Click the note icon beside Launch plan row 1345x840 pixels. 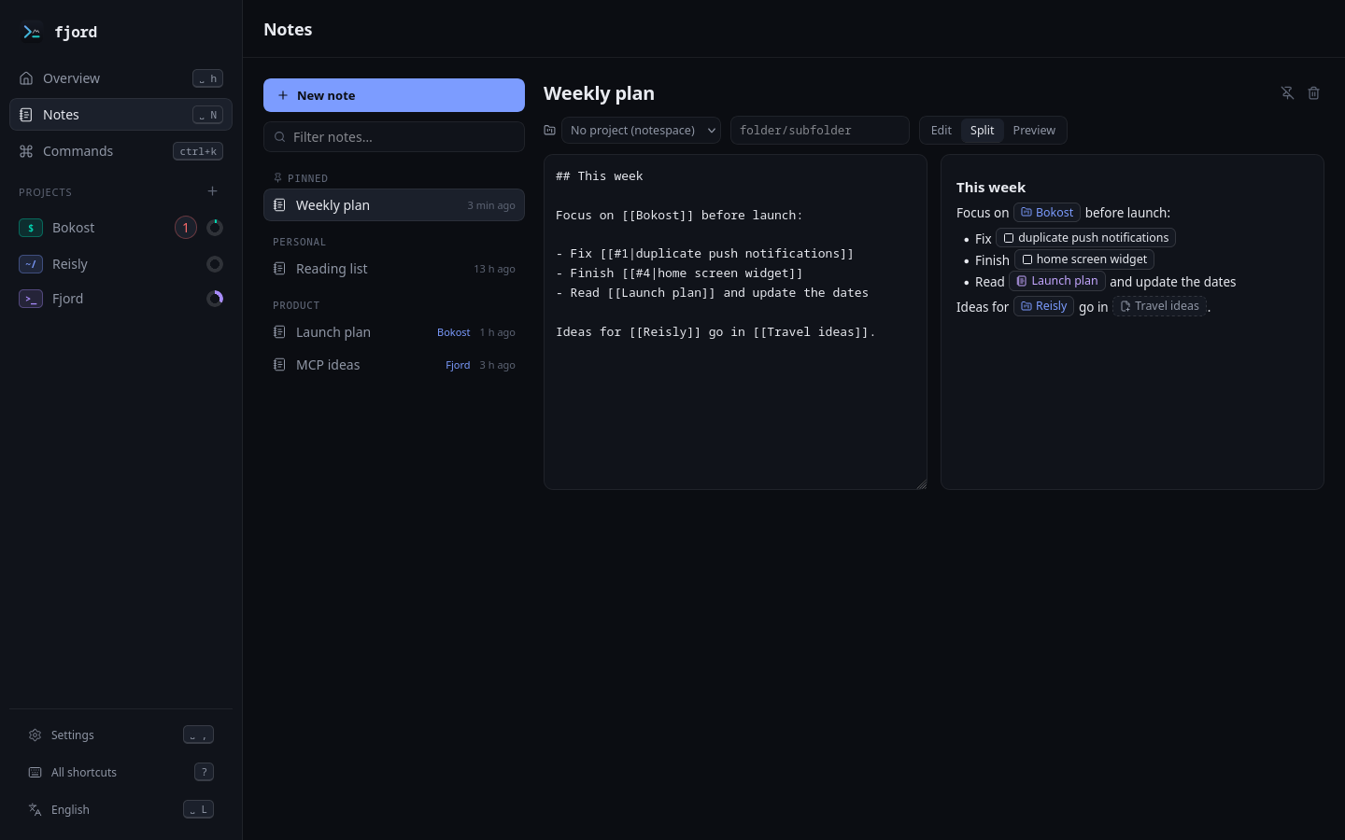click(x=279, y=332)
